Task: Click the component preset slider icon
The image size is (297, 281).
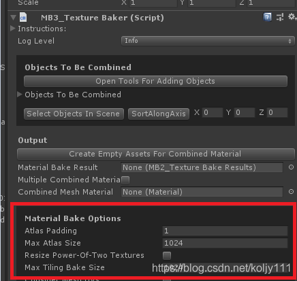Action: 280,17
